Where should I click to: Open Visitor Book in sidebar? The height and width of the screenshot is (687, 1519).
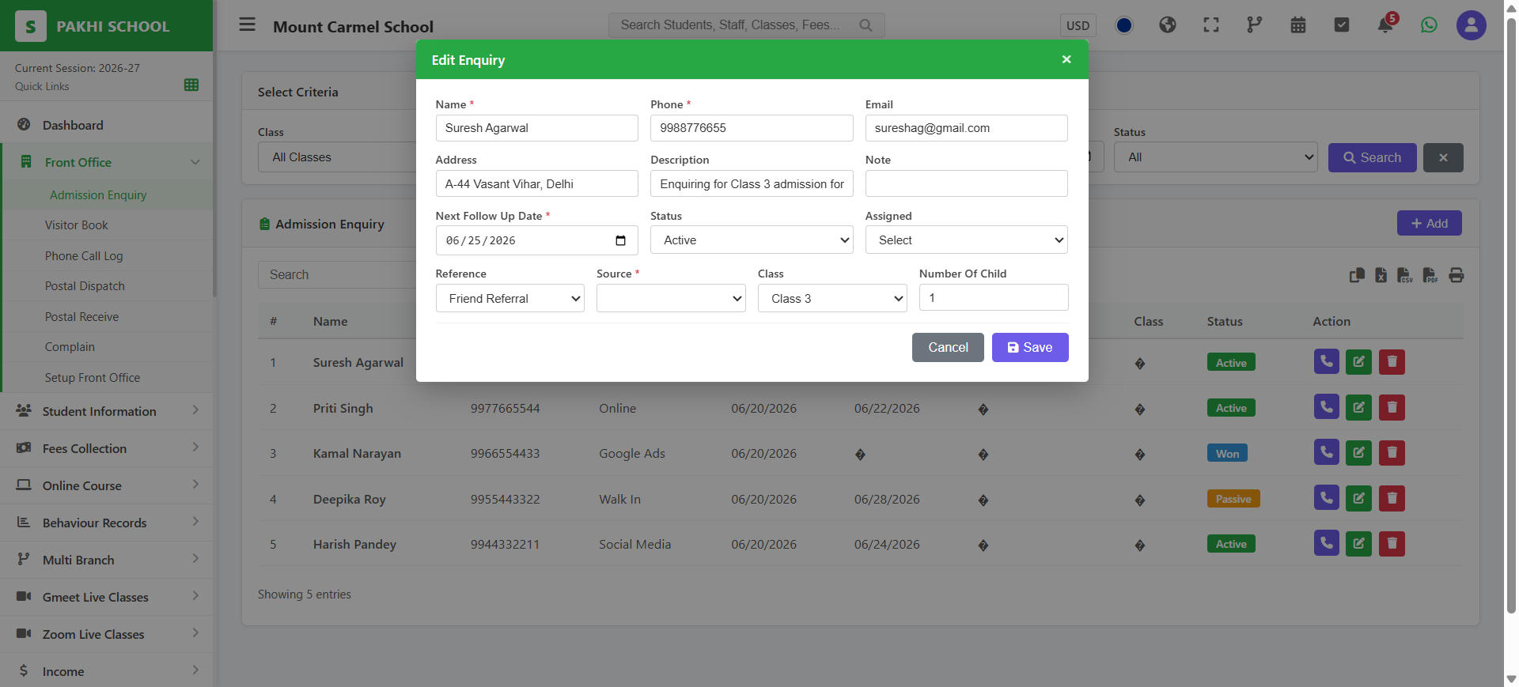[x=77, y=225]
